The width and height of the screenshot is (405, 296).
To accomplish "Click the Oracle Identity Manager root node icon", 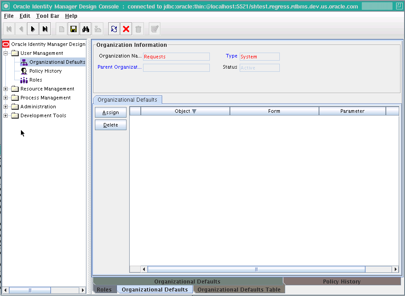I will click(x=5, y=44).
